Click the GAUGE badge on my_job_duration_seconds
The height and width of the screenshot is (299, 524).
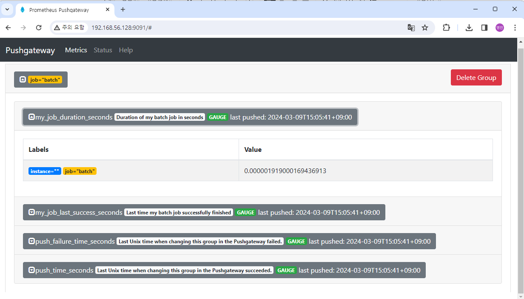pos(218,117)
